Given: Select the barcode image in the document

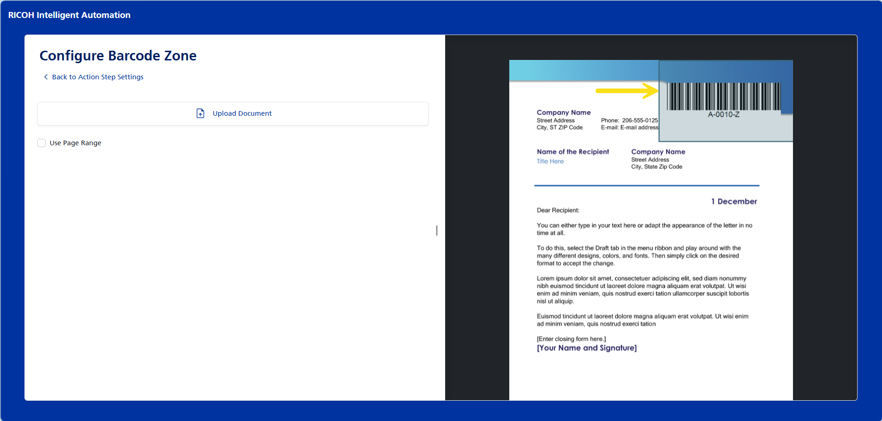Looking at the screenshot, I should [723, 96].
